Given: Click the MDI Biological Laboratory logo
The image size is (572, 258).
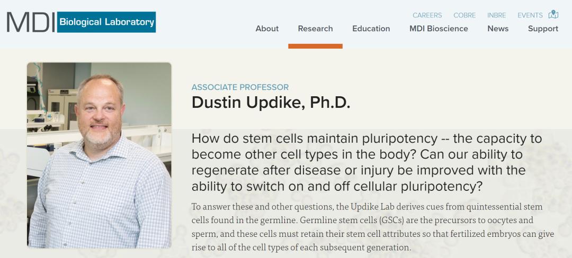Looking at the screenshot, I should tap(81, 22).
